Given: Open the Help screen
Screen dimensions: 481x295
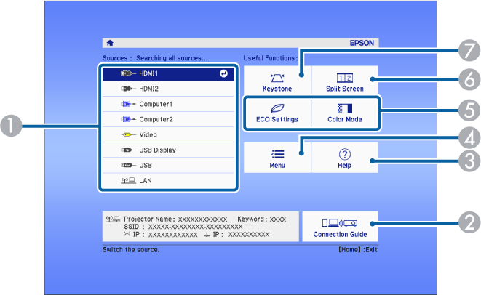Looking at the screenshot, I should point(344,158).
